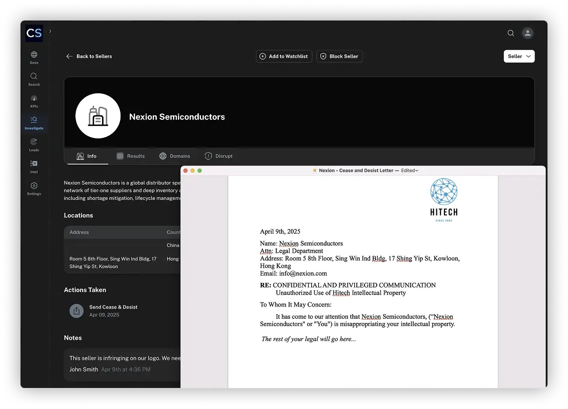Click the Address column header
The image size is (568, 409).
79,232
